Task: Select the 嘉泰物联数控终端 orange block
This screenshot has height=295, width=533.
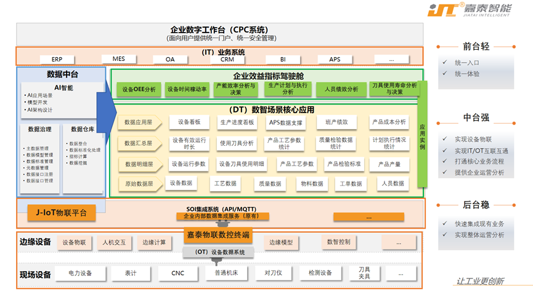Action: click(217, 234)
